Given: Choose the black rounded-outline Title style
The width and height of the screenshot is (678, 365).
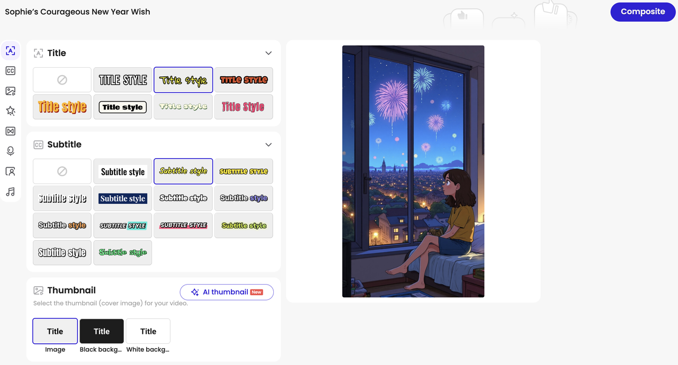Looking at the screenshot, I should click(123, 107).
